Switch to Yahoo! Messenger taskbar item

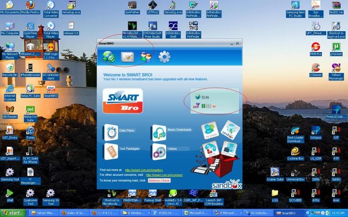pyautogui.click(x=43, y=213)
